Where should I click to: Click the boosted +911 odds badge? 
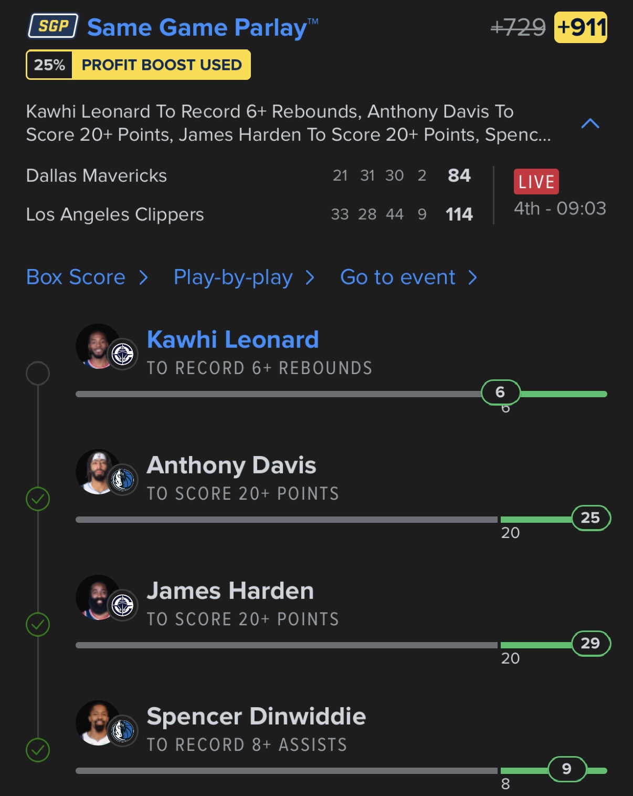click(x=581, y=27)
